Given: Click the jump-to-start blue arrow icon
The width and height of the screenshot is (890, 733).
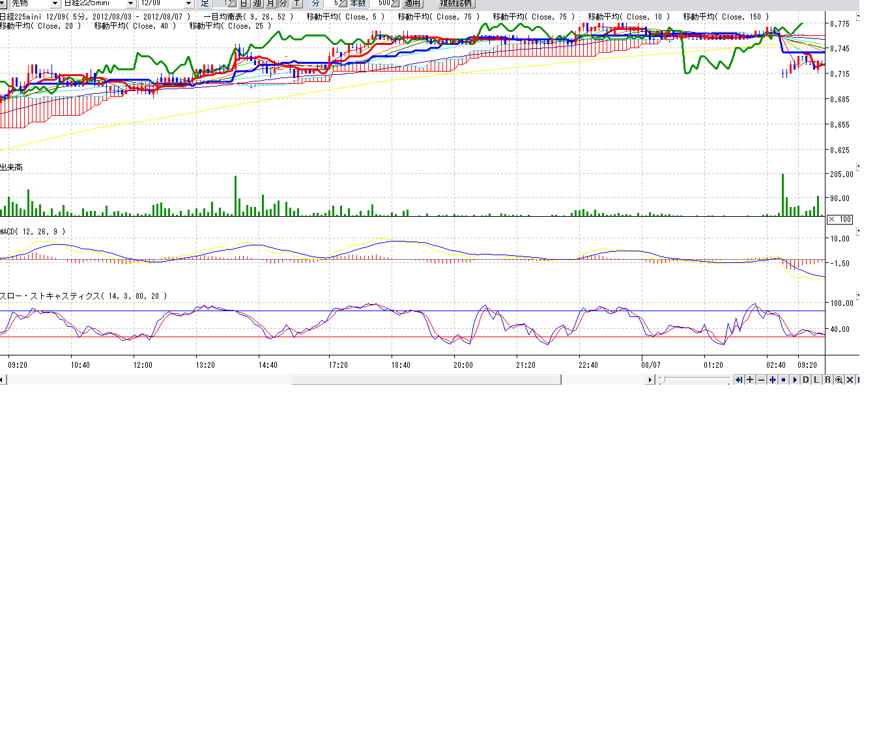Looking at the screenshot, I should coord(739,380).
